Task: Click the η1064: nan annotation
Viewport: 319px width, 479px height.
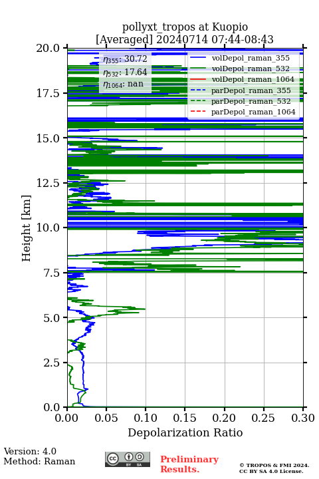Action: pos(124,84)
